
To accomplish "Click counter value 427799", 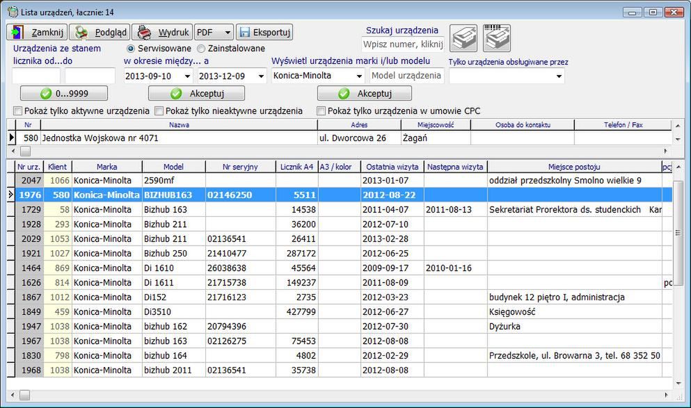I will click(296, 311).
